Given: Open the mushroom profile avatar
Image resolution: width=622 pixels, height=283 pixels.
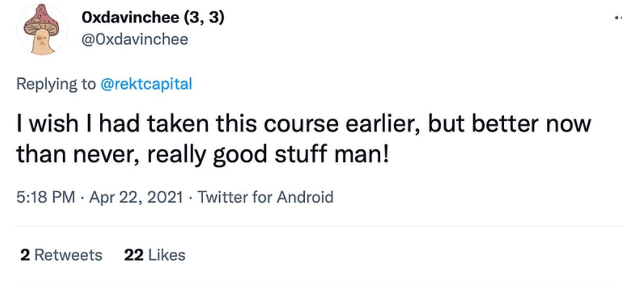Looking at the screenshot, I should pyautogui.click(x=42, y=31).
